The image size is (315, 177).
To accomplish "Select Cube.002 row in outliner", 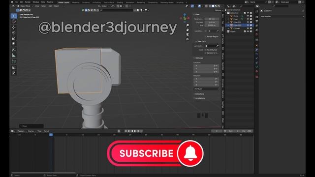I will [x=240, y=25].
